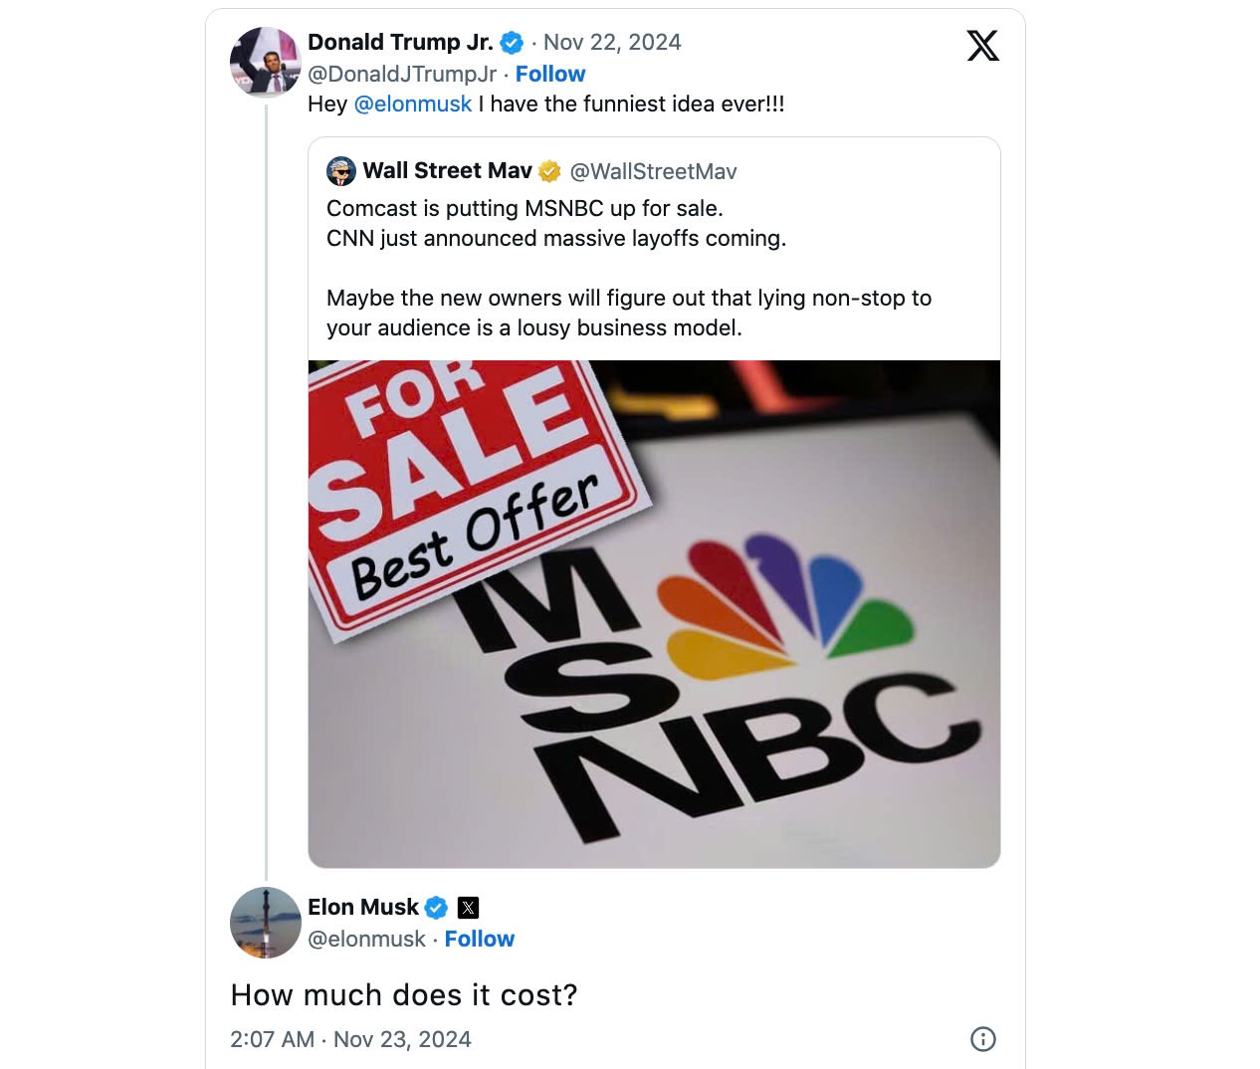Click the @WallStreetMav handle
Image resolution: width=1260 pixels, height=1069 pixels.
tap(653, 171)
